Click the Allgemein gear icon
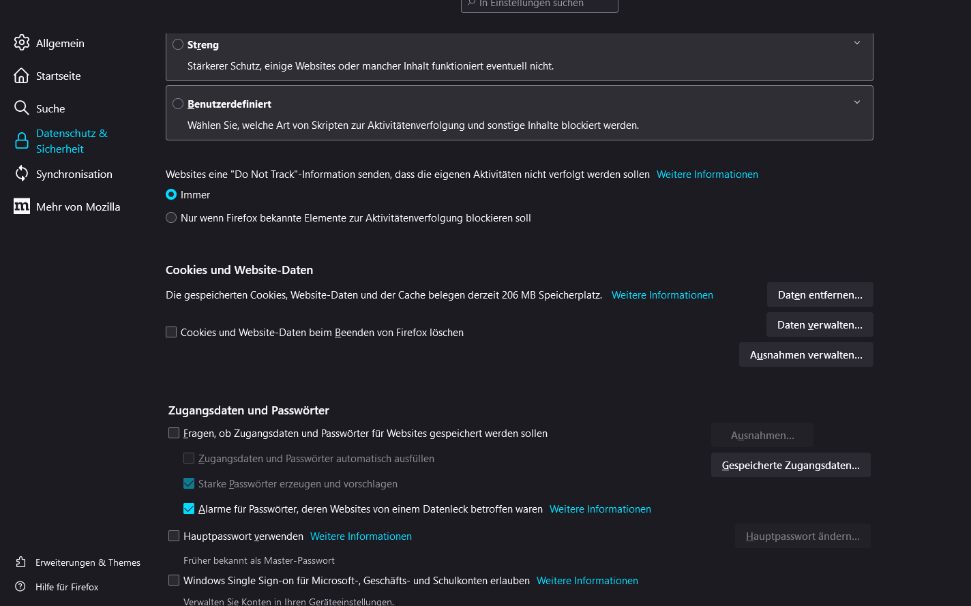The image size is (971, 606). [x=22, y=43]
